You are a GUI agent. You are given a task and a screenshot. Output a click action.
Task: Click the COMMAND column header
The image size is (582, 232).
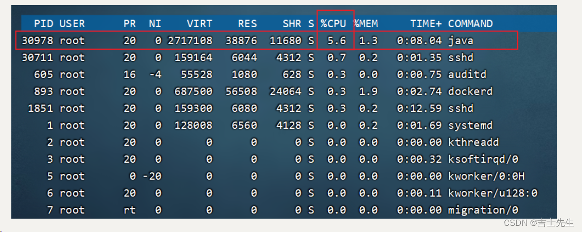point(470,24)
